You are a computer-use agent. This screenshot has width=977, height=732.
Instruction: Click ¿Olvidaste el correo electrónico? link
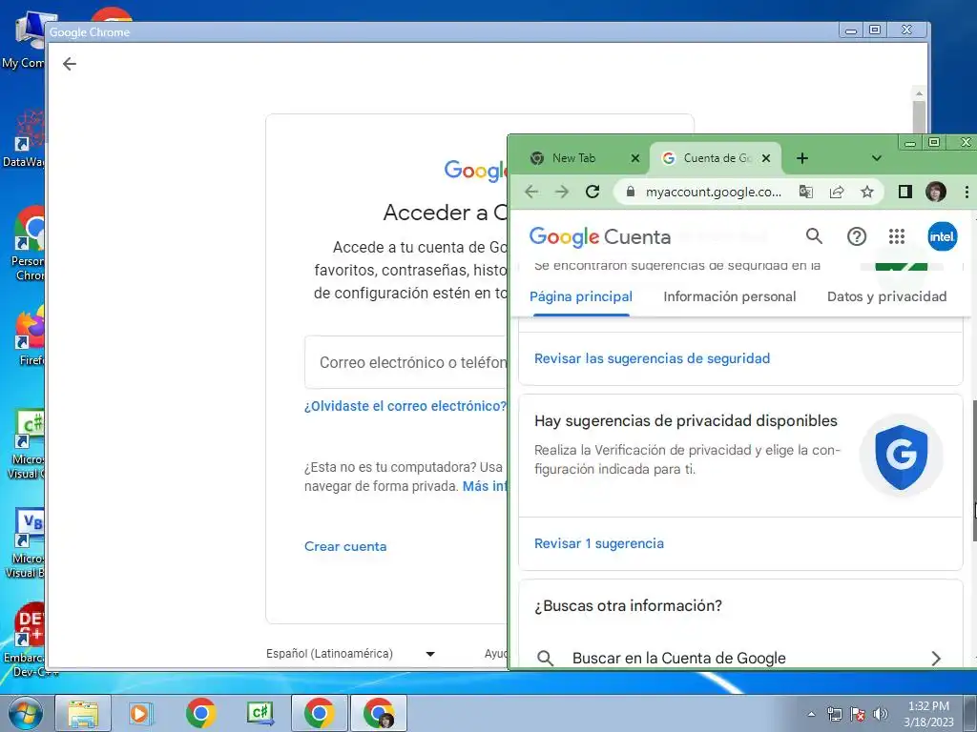(405, 406)
